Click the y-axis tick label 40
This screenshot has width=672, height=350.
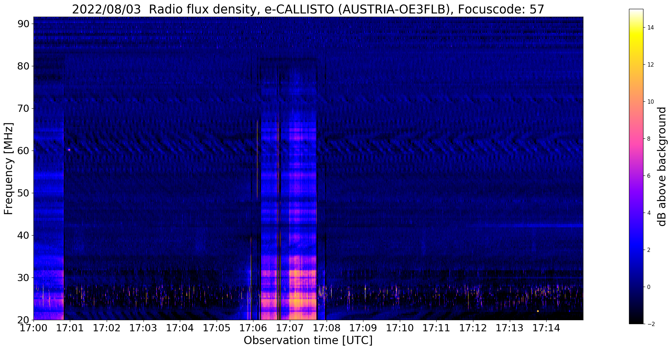tap(24, 235)
